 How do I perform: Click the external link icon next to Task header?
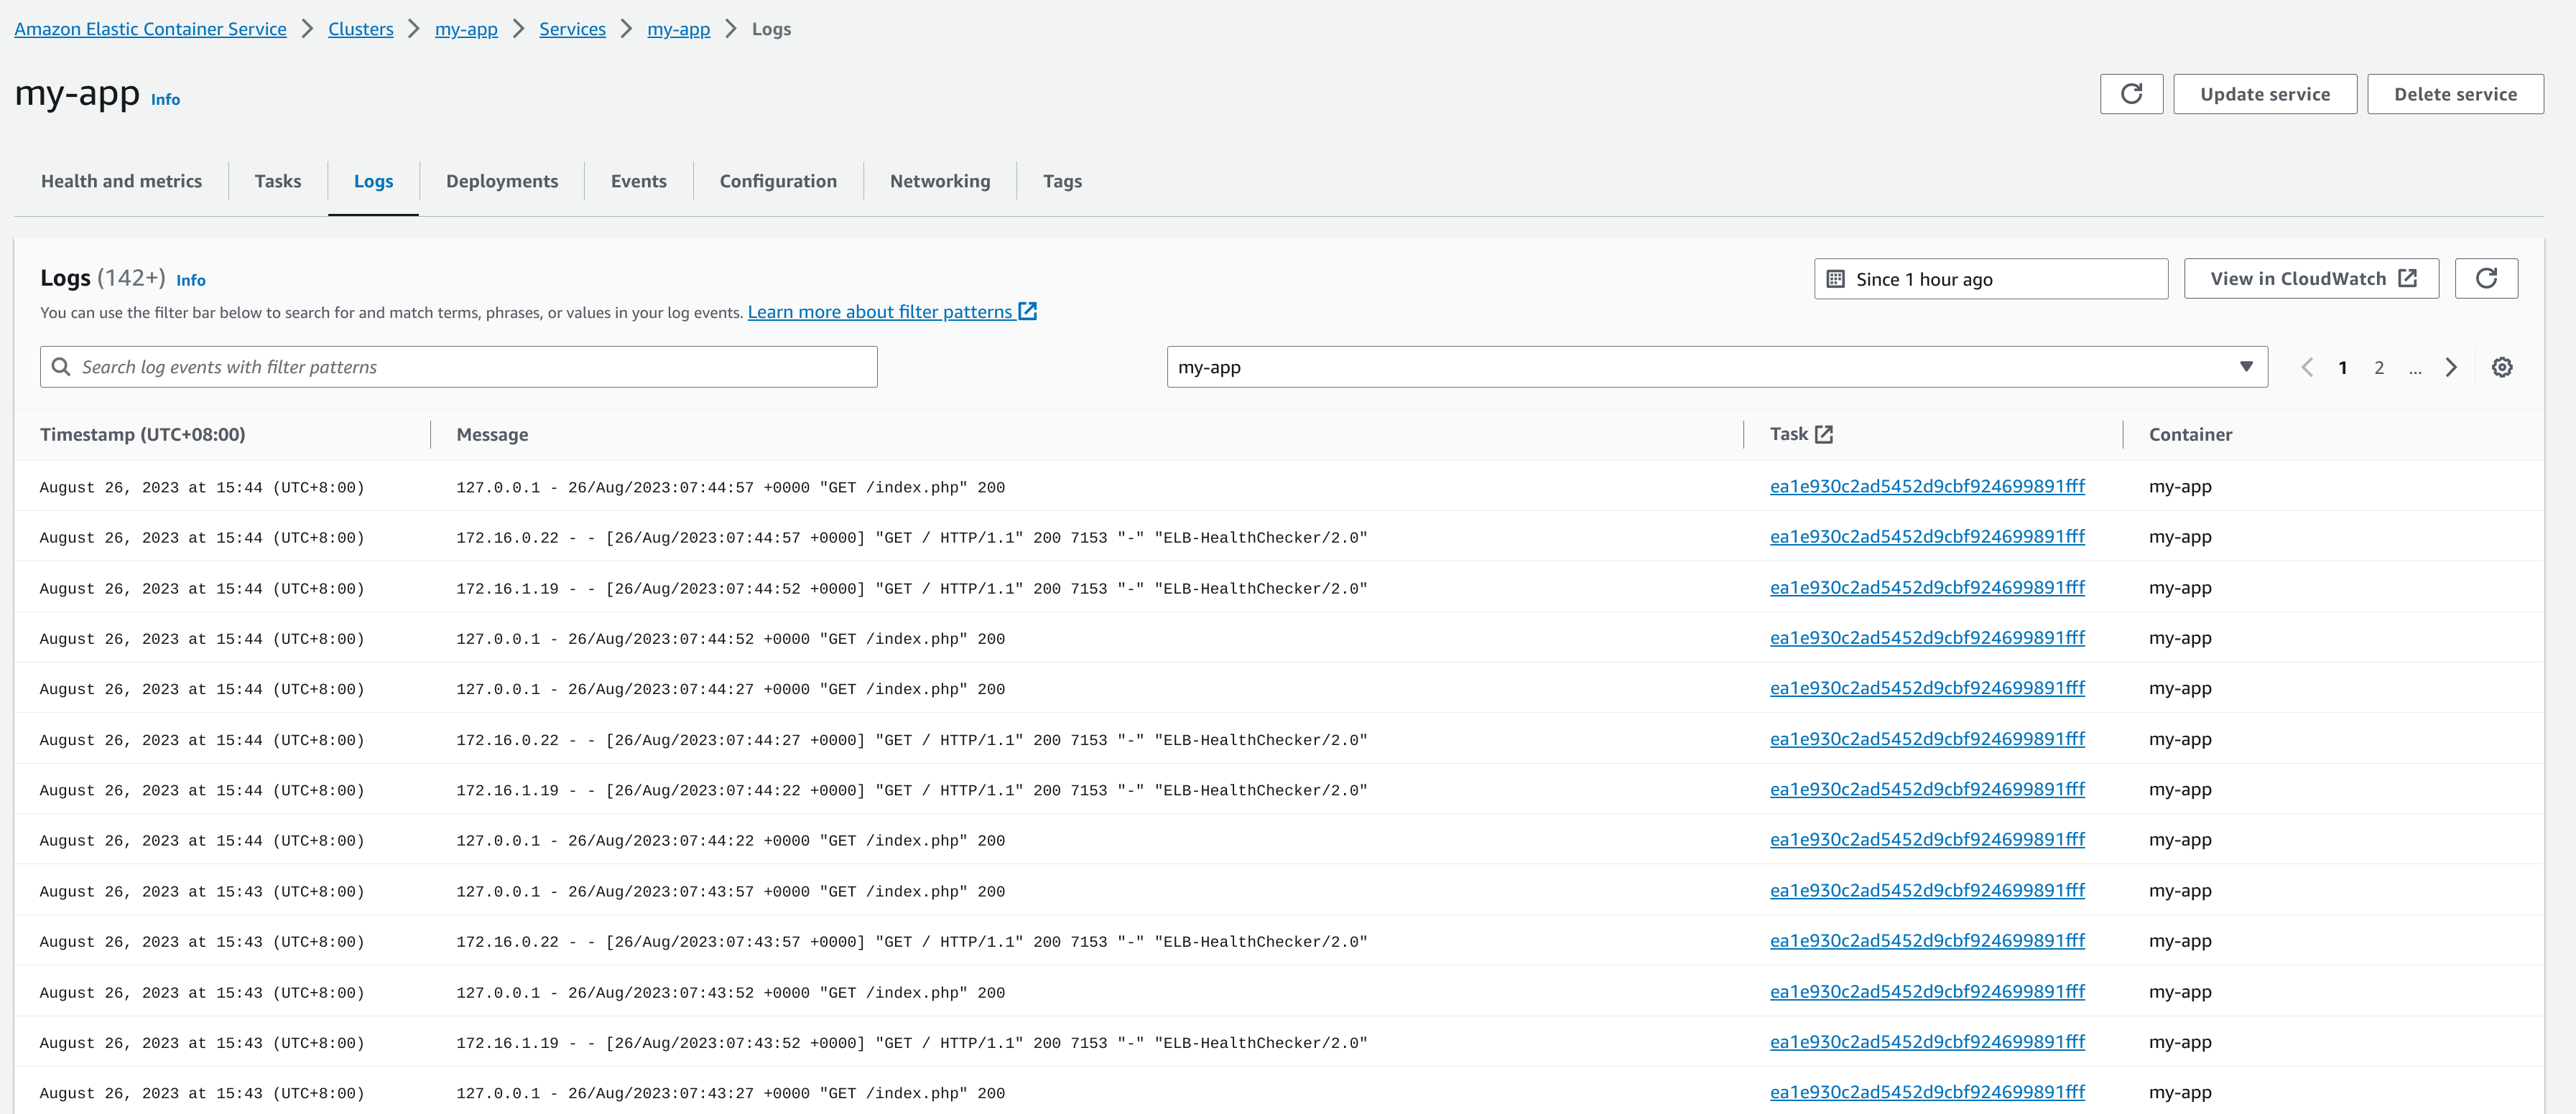pyautogui.click(x=1824, y=434)
